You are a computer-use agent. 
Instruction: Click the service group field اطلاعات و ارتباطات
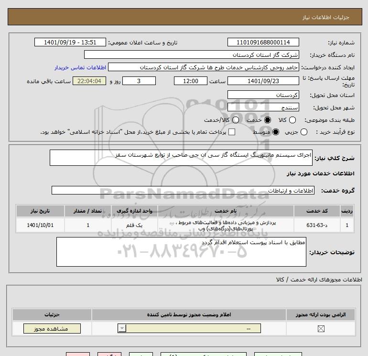[183, 190]
